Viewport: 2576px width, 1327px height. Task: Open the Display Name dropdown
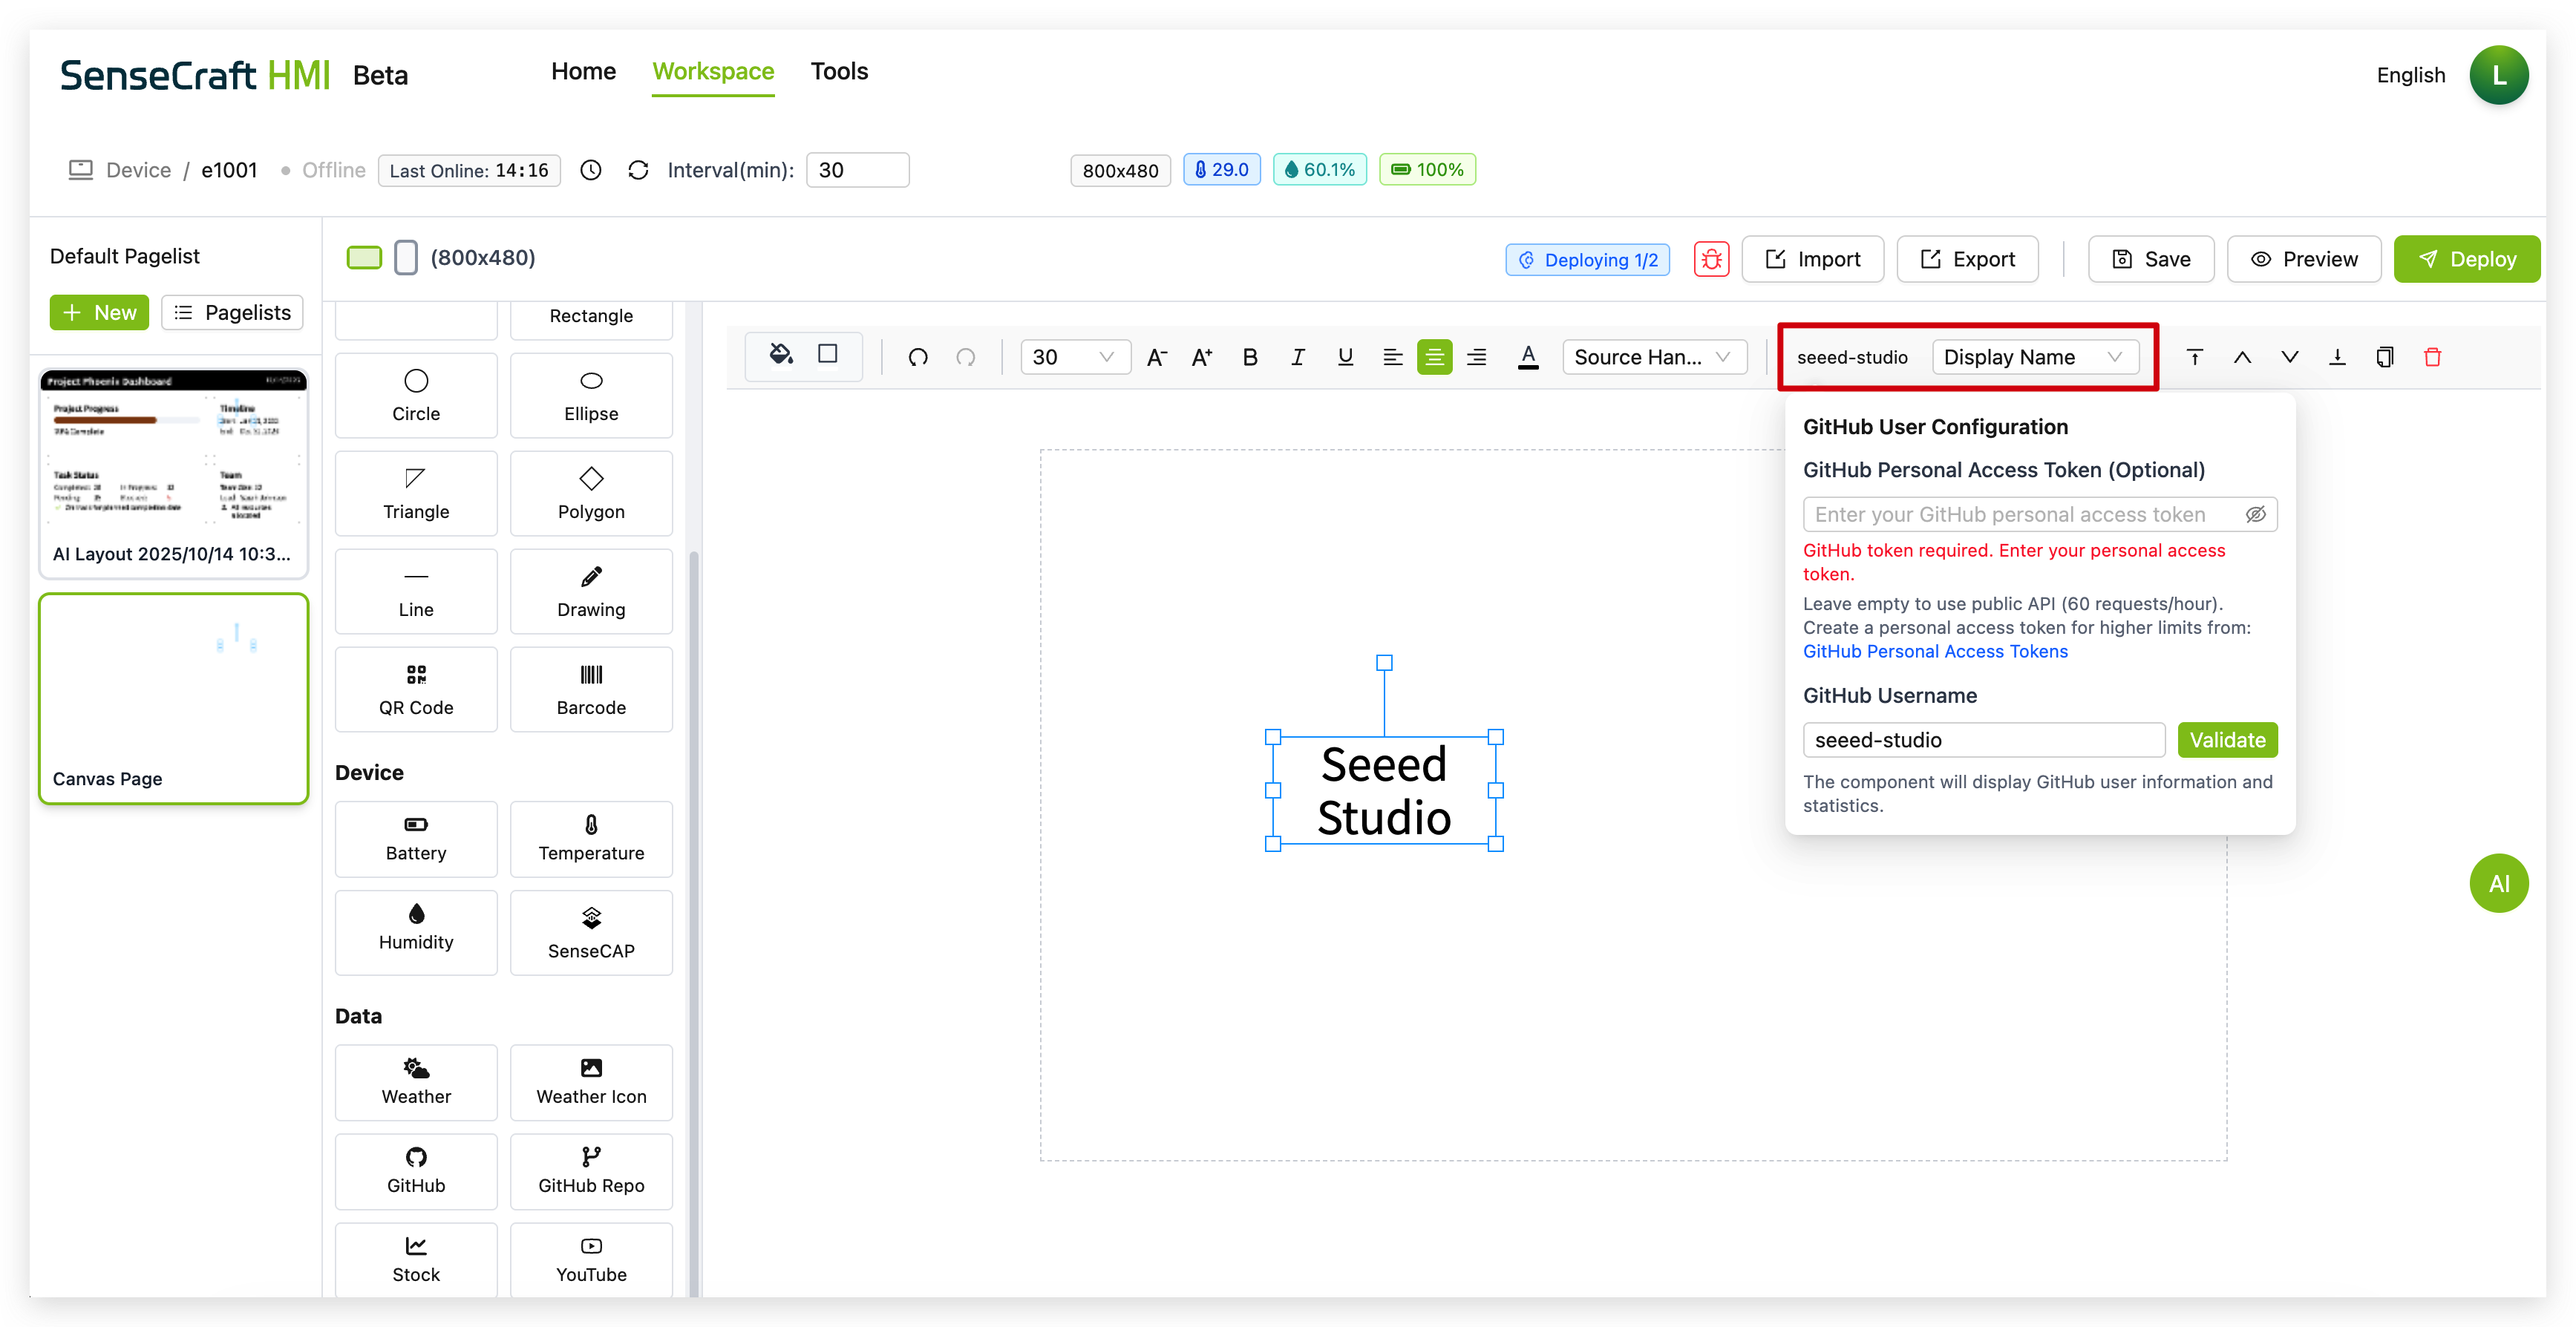tap(2033, 357)
